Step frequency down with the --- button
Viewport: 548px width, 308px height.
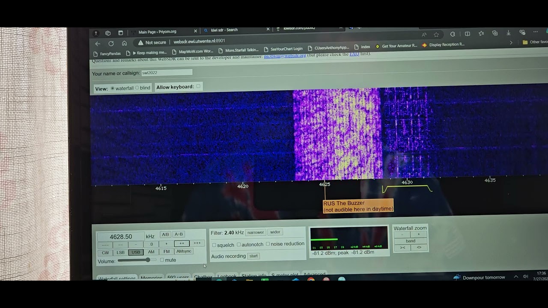(x=105, y=245)
